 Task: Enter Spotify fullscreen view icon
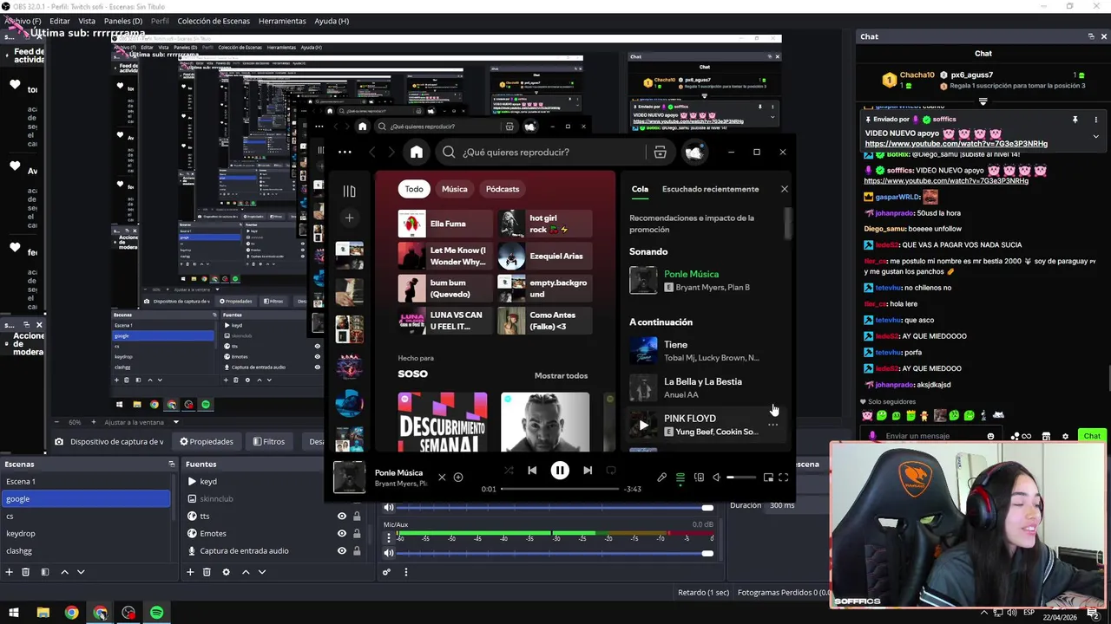[x=783, y=477]
